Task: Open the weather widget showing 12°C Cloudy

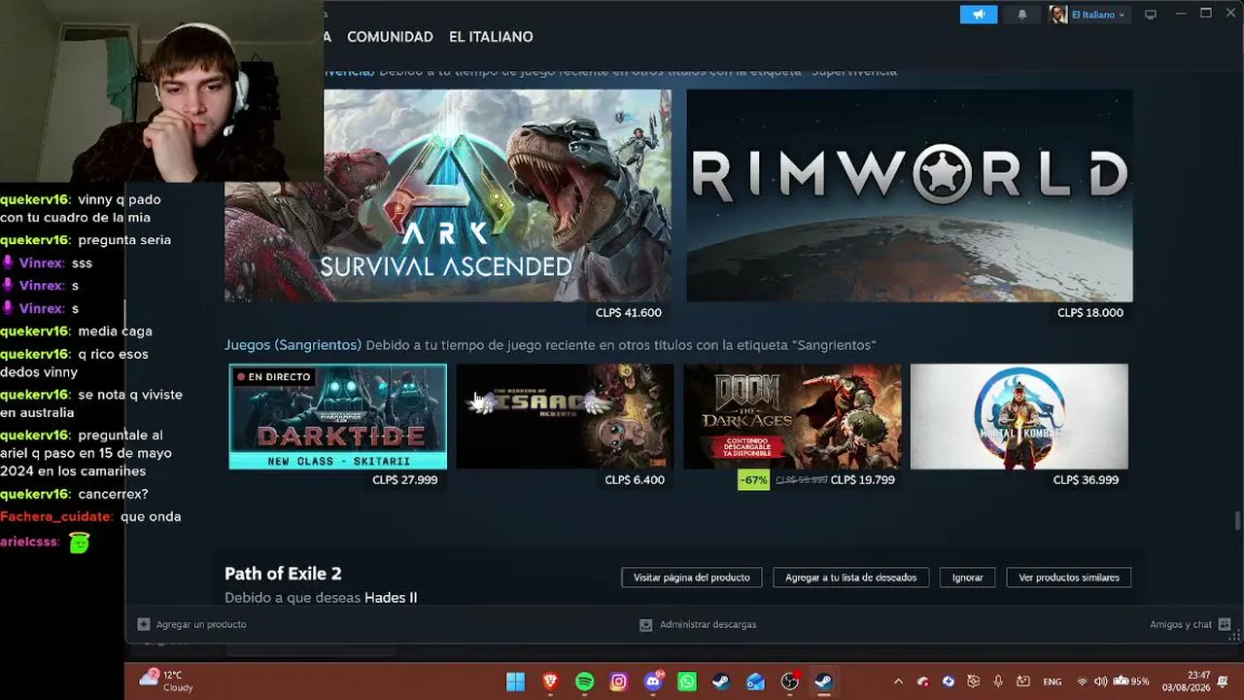Action: pyautogui.click(x=166, y=682)
